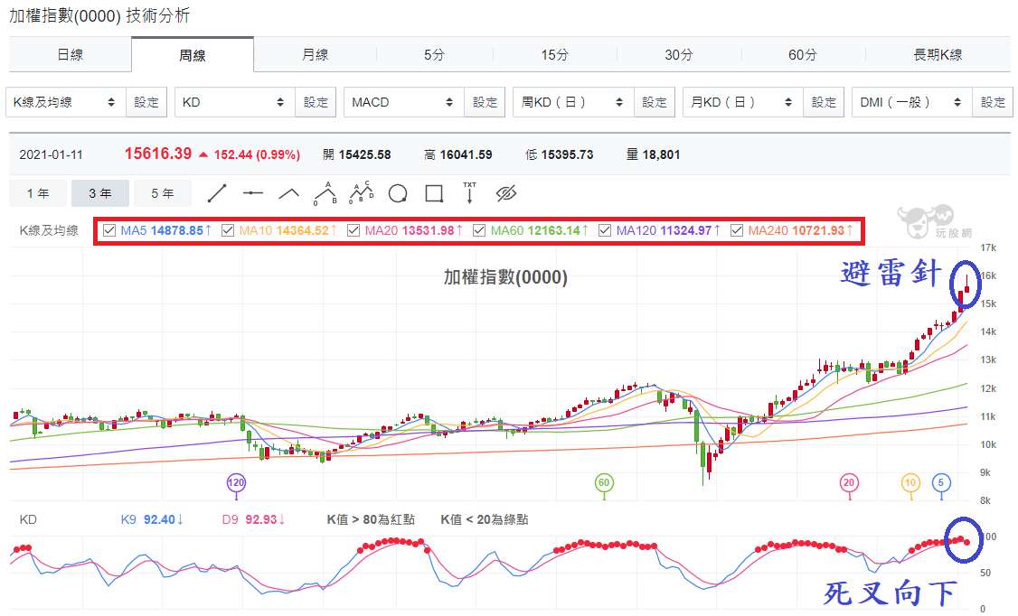
Task: Open the 月KD(日) dropdown
Action: coord(743,102)
